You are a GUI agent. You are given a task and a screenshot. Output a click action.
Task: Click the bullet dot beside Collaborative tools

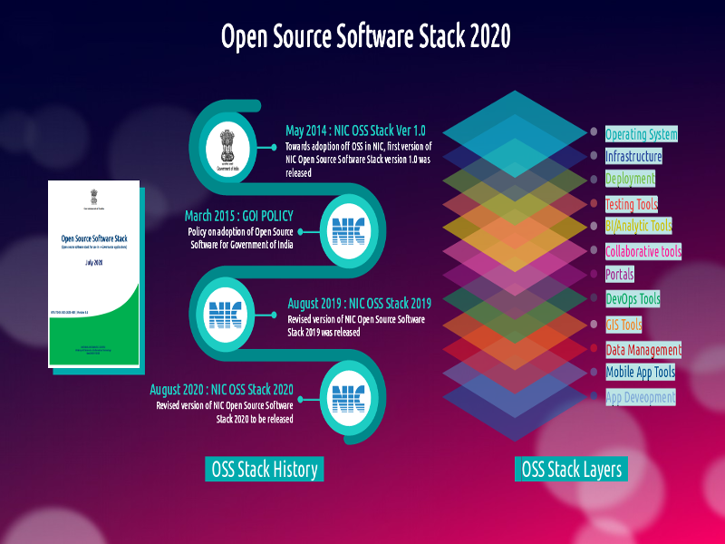coord(594,250)
